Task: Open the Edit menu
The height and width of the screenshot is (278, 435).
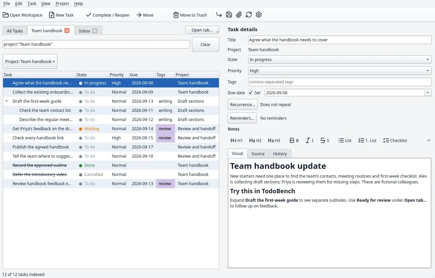Action: [19, 3]
